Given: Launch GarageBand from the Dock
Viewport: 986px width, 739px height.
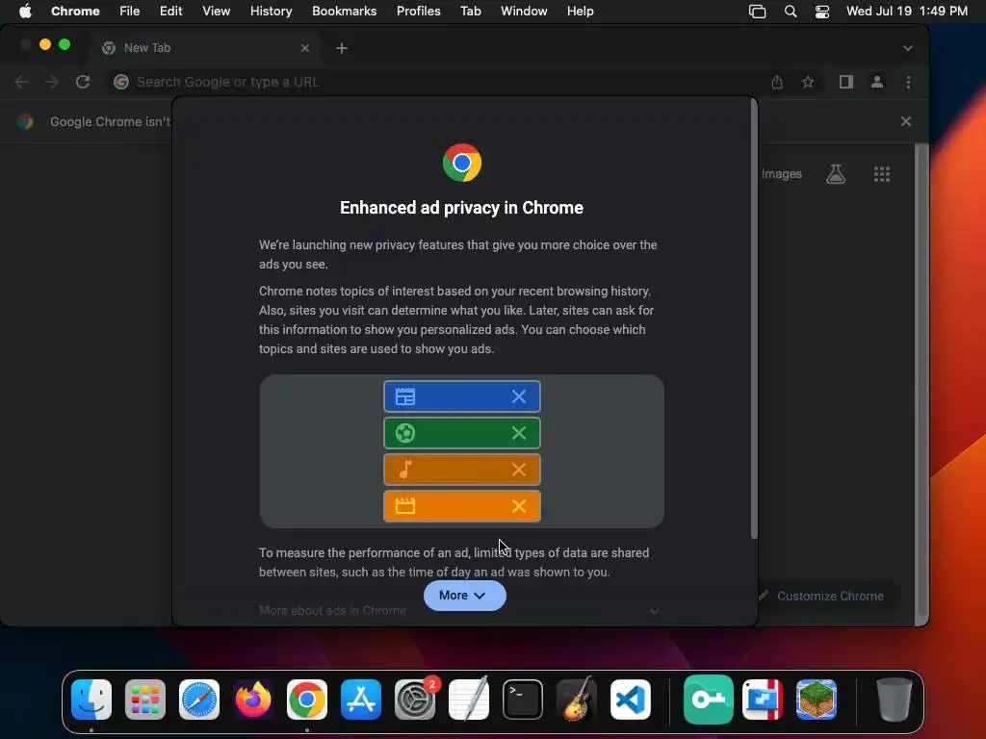Looking at the screenshot, I should (577, 700).
